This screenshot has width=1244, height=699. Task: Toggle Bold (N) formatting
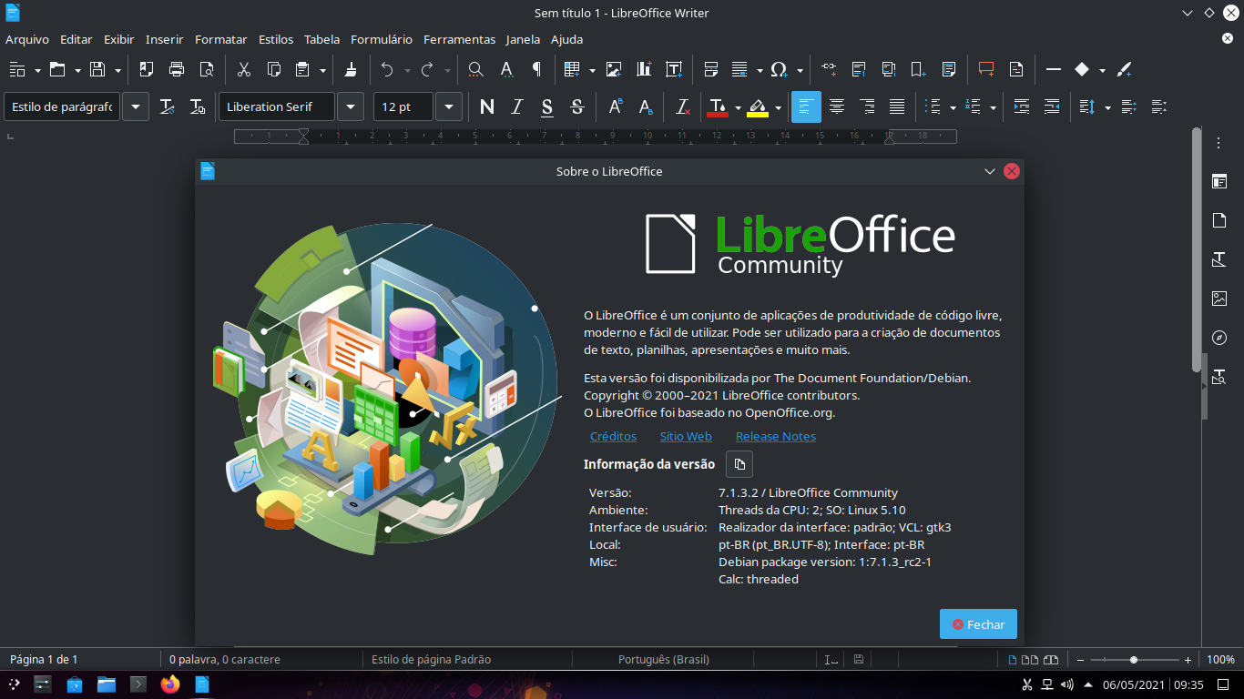(487, 107)
